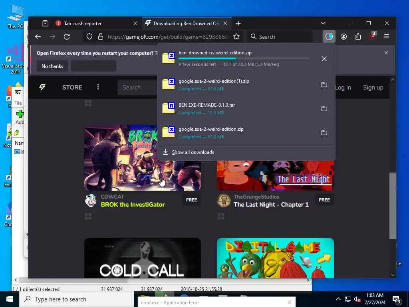Open the 7-Zip File menu

tap(18, 103)
